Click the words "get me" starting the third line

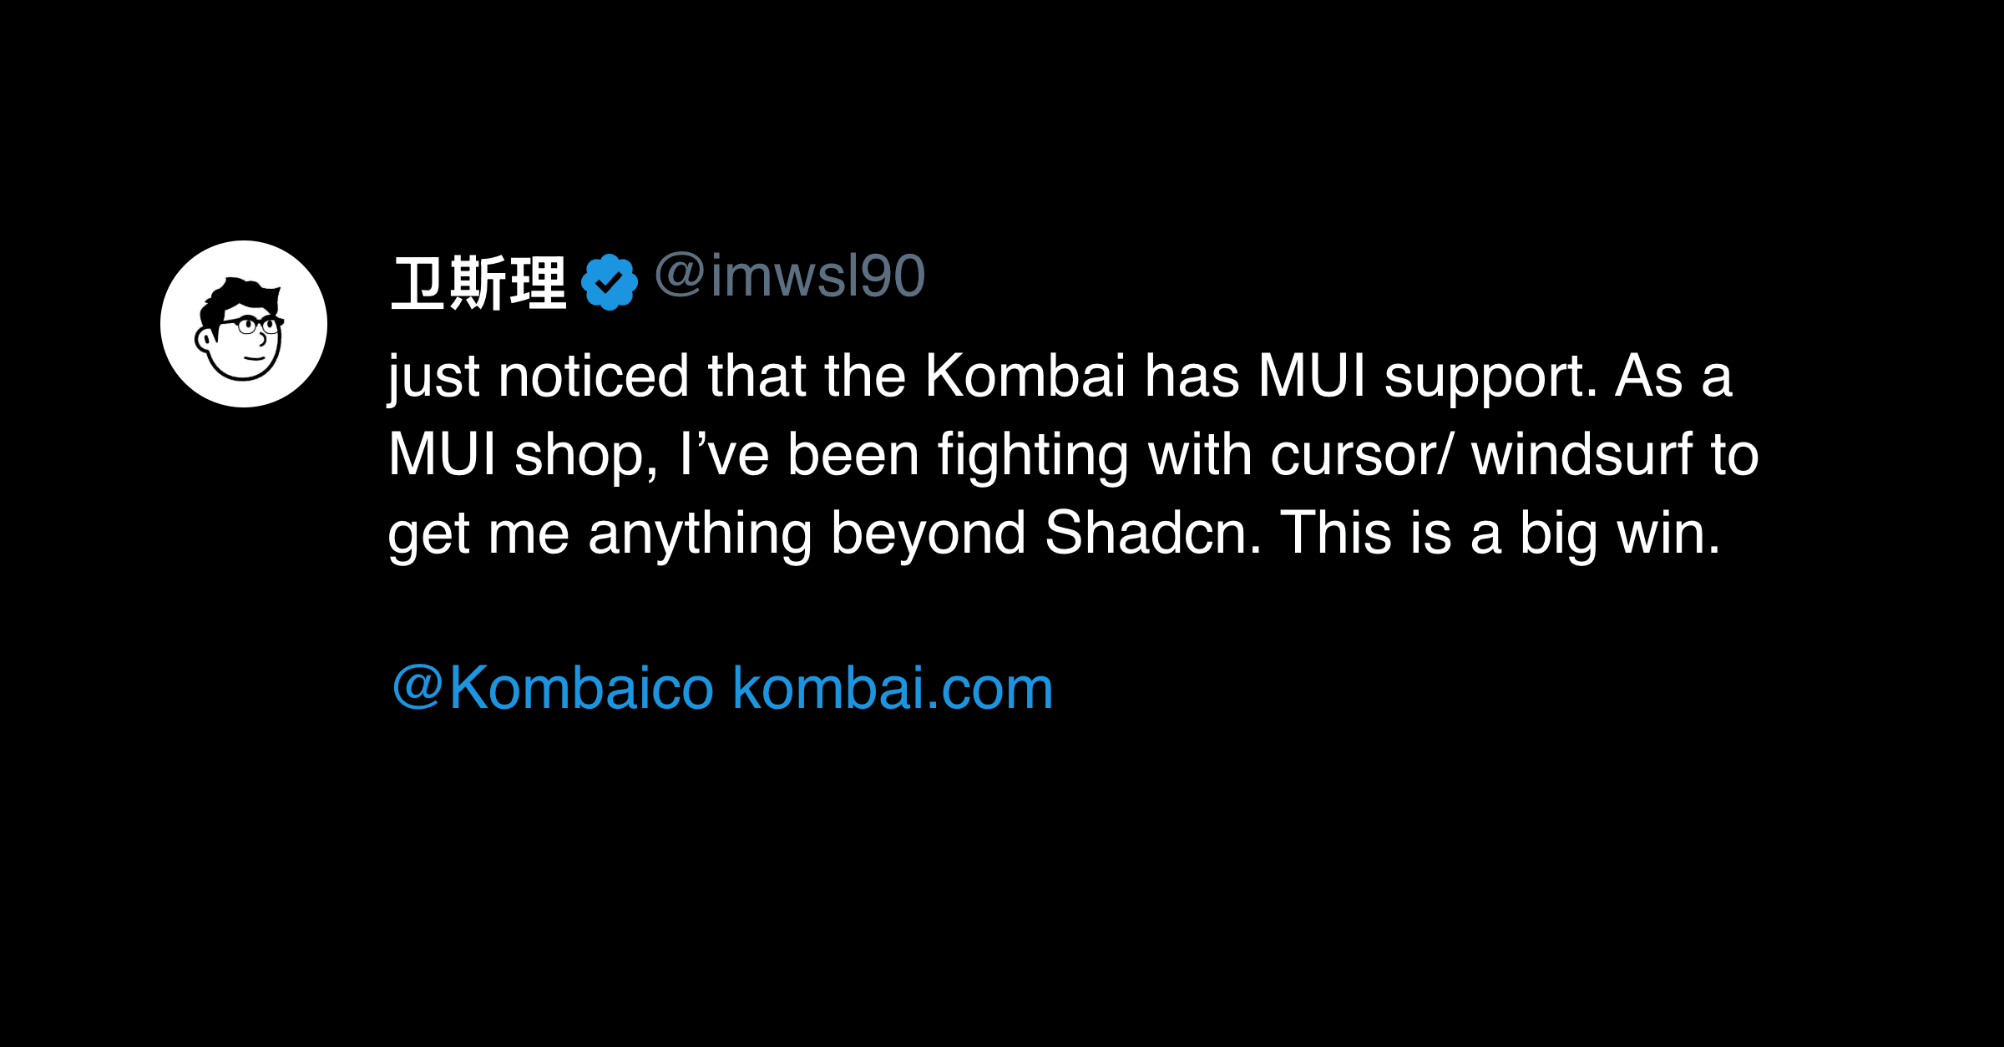[x=478, y=533]
